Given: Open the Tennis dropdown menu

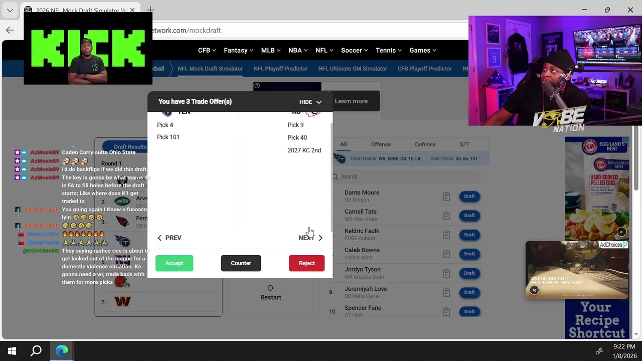Looking at the screenshot, I should point(389,50).
